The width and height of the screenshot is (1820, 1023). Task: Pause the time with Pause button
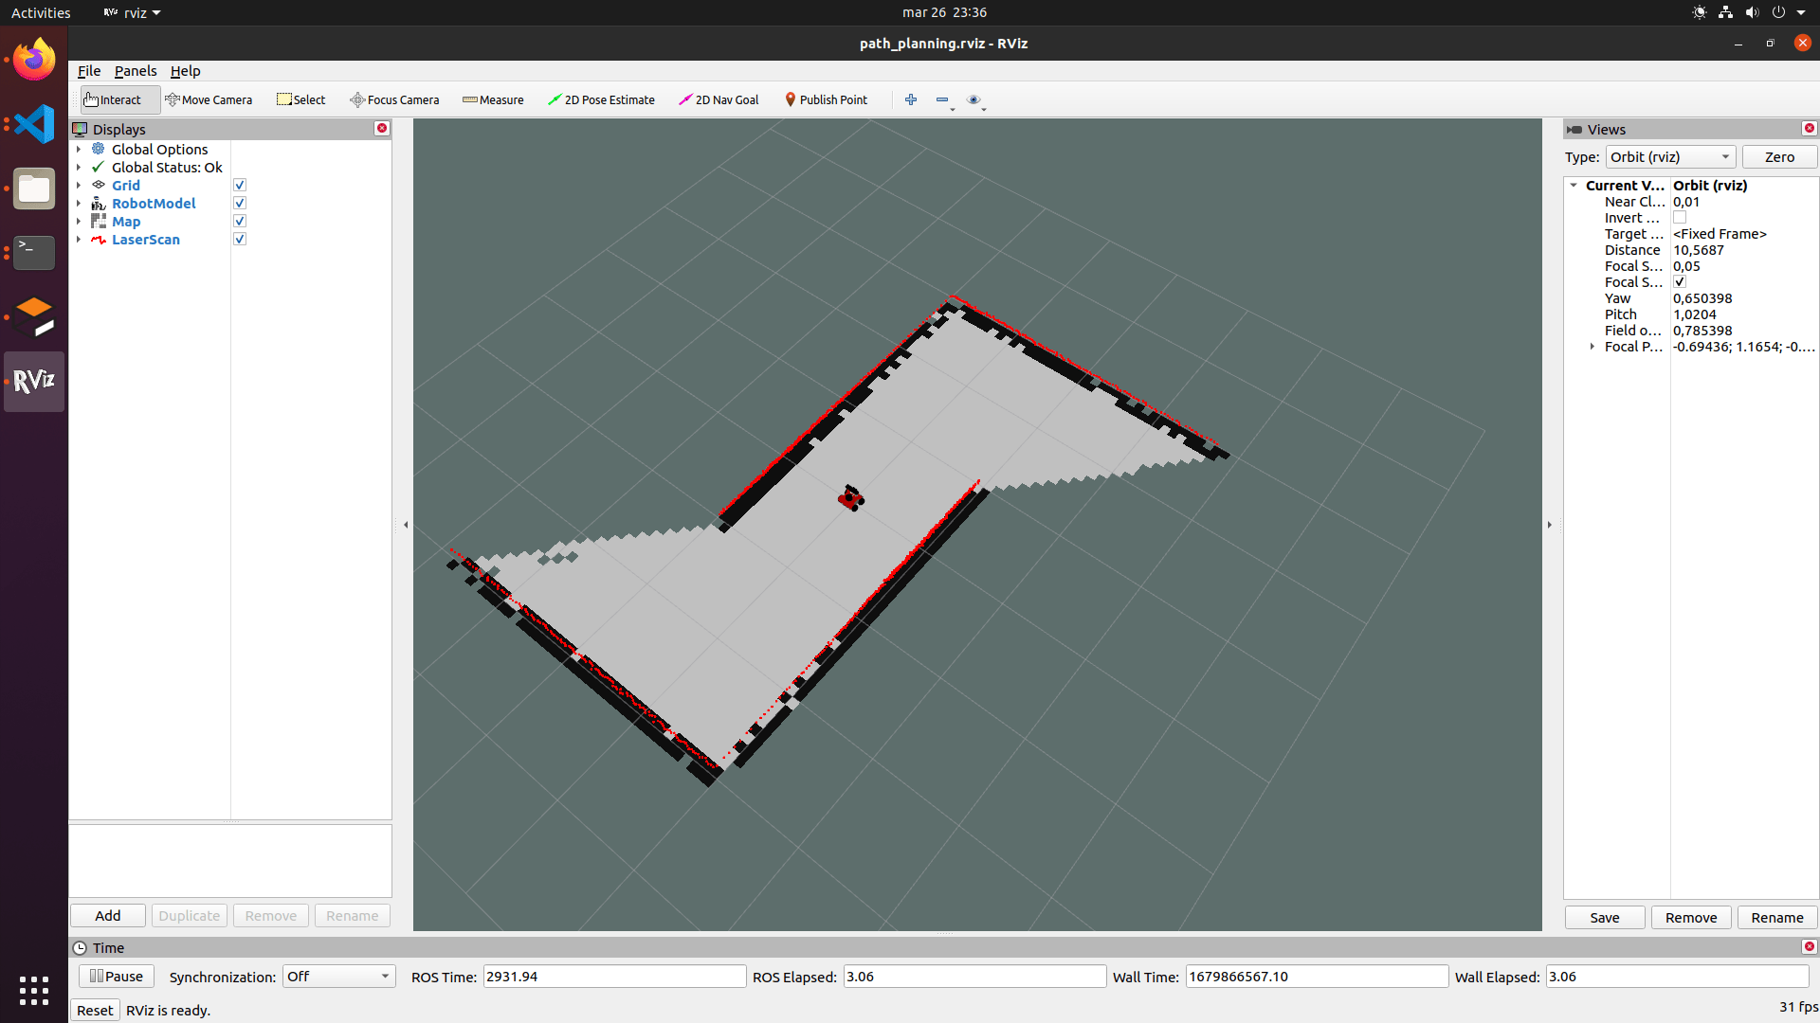tap(117, 977)
